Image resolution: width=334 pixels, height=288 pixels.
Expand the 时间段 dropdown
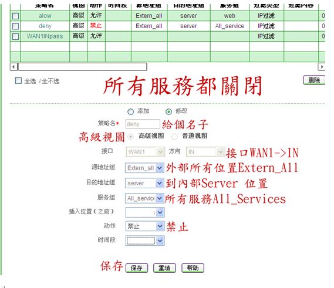coord(145,240)
